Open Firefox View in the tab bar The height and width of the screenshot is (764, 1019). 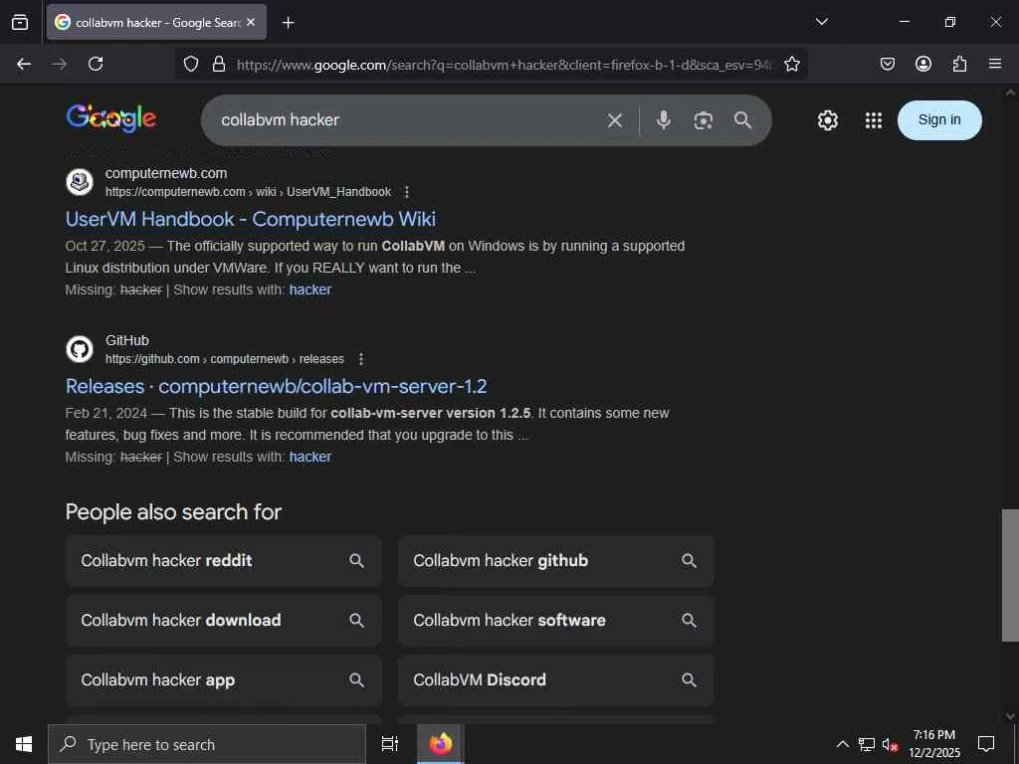(x=20, y=22)
